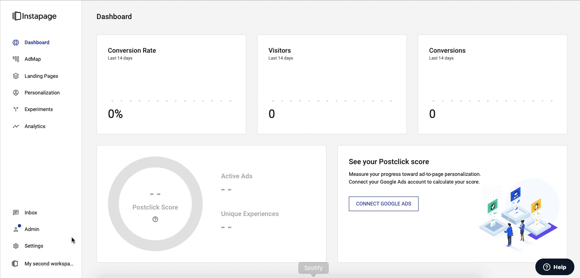This screenshot has width=580, height=278.
Task: Open AdMap via its sidebar icon
Action: click(x=16, y=59)
